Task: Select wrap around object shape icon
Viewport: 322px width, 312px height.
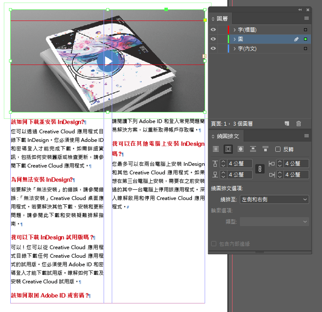Action: 241,149
